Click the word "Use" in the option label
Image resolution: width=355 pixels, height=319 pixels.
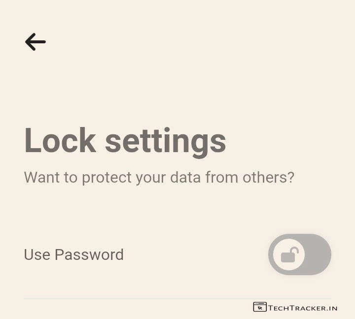(x=37, y=255)
